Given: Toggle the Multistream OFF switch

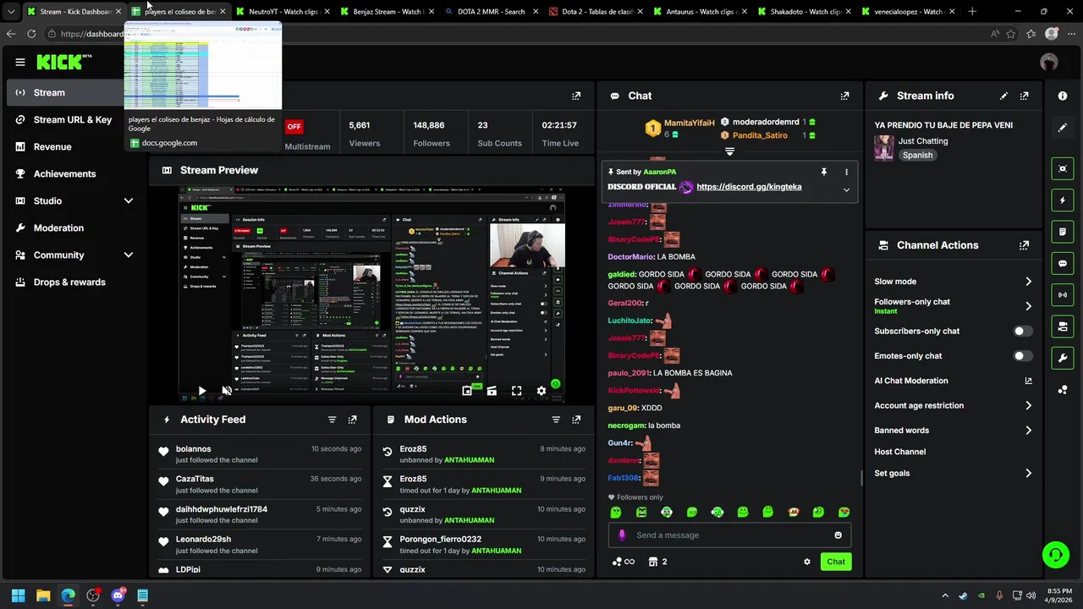Looking at the screenshot, I should 294,127.
